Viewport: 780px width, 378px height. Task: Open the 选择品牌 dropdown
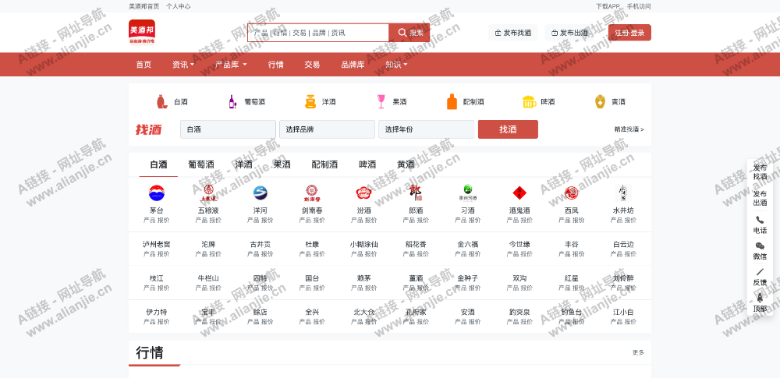click(x=327, y=129)
